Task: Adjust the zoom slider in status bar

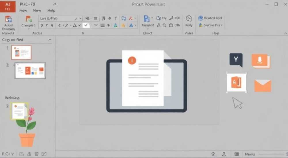Action: [x=272, y=154]
